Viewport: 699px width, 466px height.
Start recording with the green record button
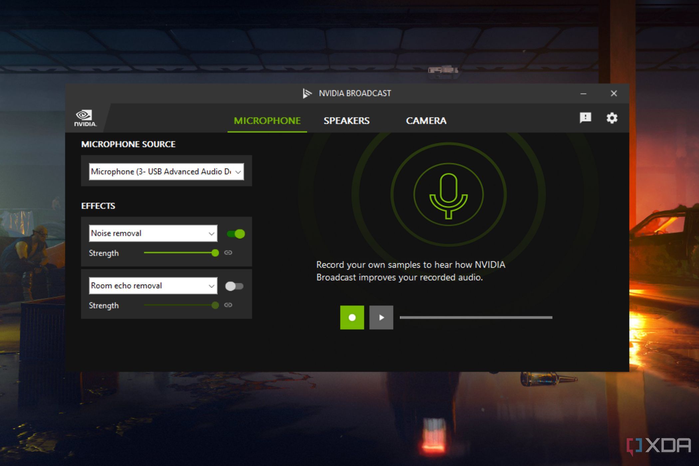pos(352,318)
